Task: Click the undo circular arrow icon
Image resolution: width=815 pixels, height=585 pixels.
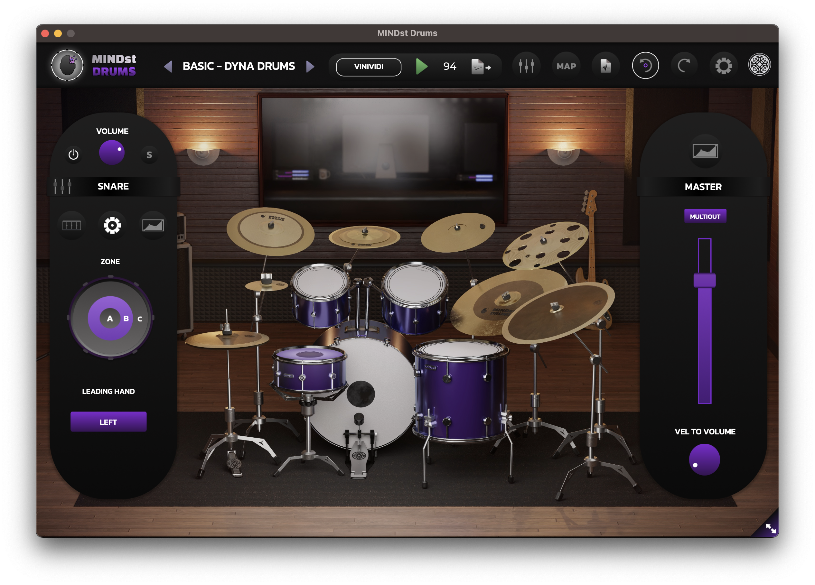Action: 645,66
